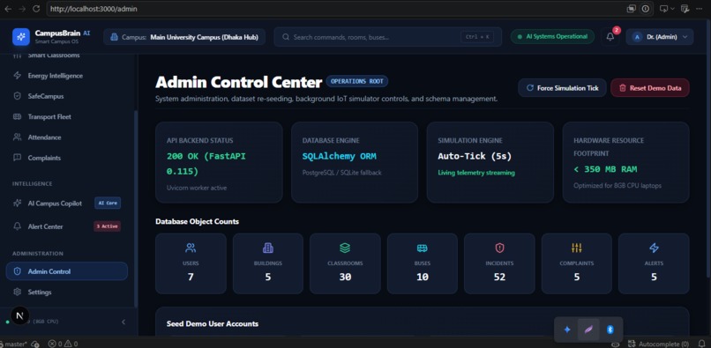
Task: Click the Attendance people icon in sidebar
Action: [18, 137]
